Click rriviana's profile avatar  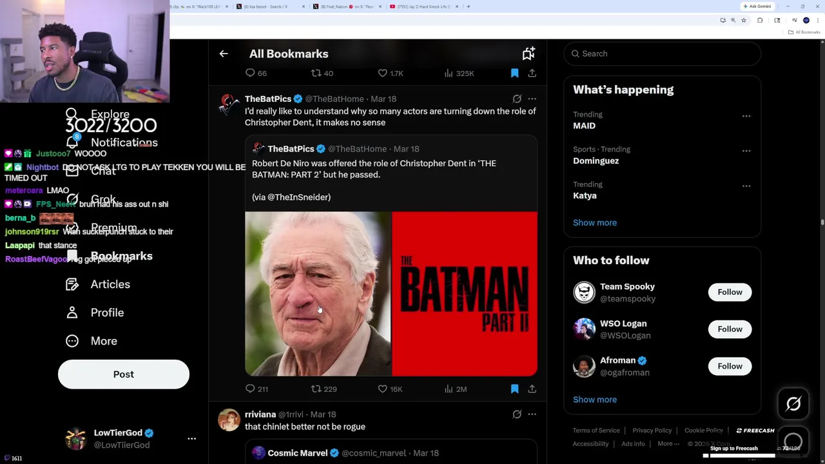tap(229, 420)
